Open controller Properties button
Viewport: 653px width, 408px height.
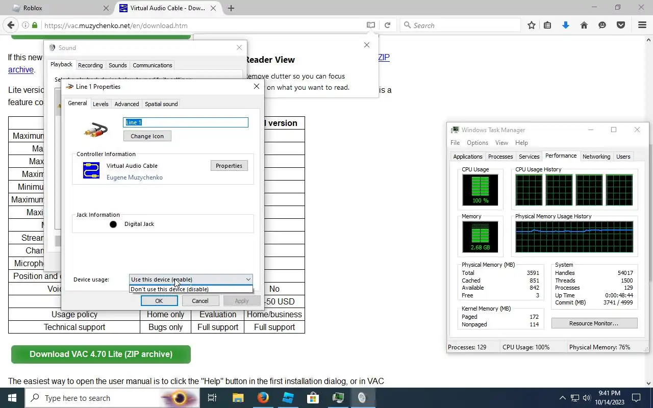coord(229,166)
